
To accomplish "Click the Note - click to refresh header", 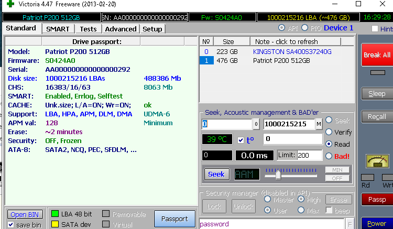I will (296, 41).
